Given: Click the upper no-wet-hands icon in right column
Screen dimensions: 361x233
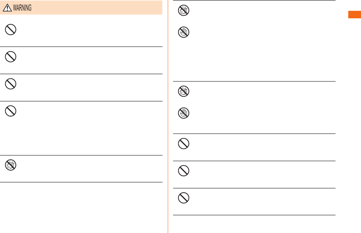Looking at the screenshot, I should click(184, 32).
